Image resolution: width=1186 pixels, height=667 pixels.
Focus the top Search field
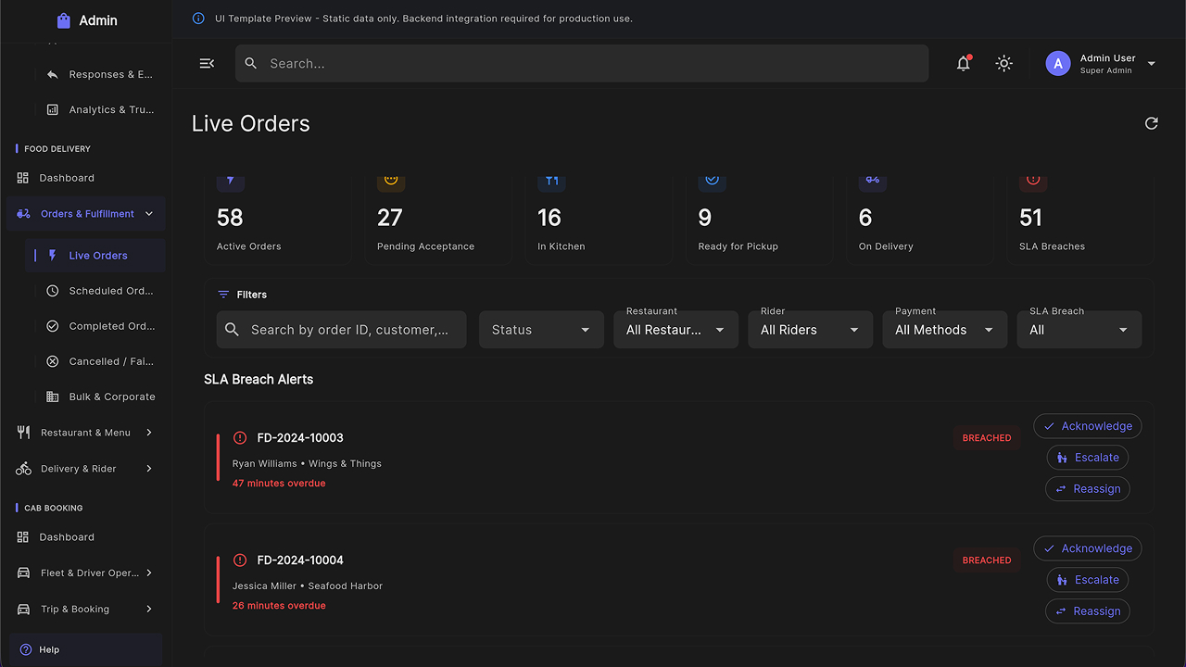click(582, 63)
